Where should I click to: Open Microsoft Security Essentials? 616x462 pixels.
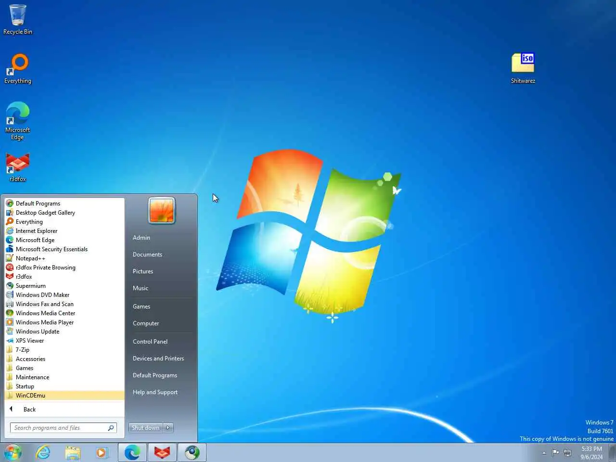point(64,249)
